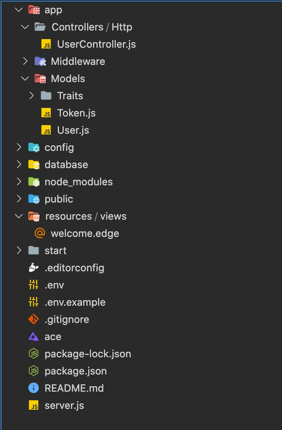This screenshot has width=282, height=430.
Task: Click the orange @ icon for welcome.edge
Action: (x=40, y=233)
